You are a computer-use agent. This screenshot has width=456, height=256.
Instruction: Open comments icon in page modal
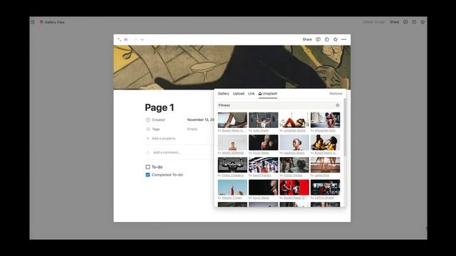[x=318, y=40]
